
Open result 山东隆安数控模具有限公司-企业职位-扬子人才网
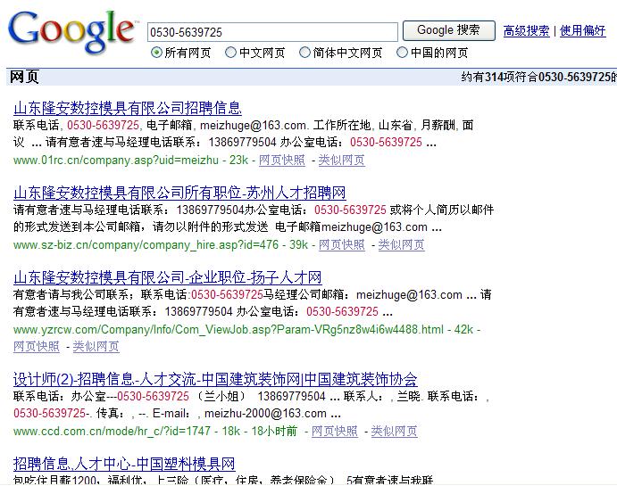[167, 277]
